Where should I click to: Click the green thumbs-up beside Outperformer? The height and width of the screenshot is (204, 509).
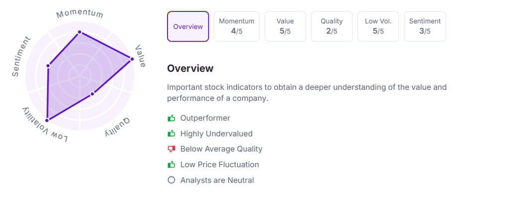pyautogui.click(x=171, y=118)
